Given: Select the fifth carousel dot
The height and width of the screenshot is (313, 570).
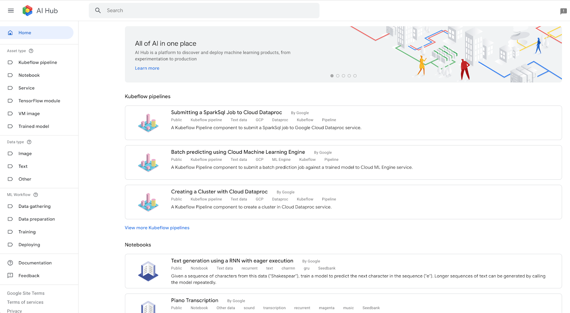Looking at the screenshot, I should (x=355, y=76).
